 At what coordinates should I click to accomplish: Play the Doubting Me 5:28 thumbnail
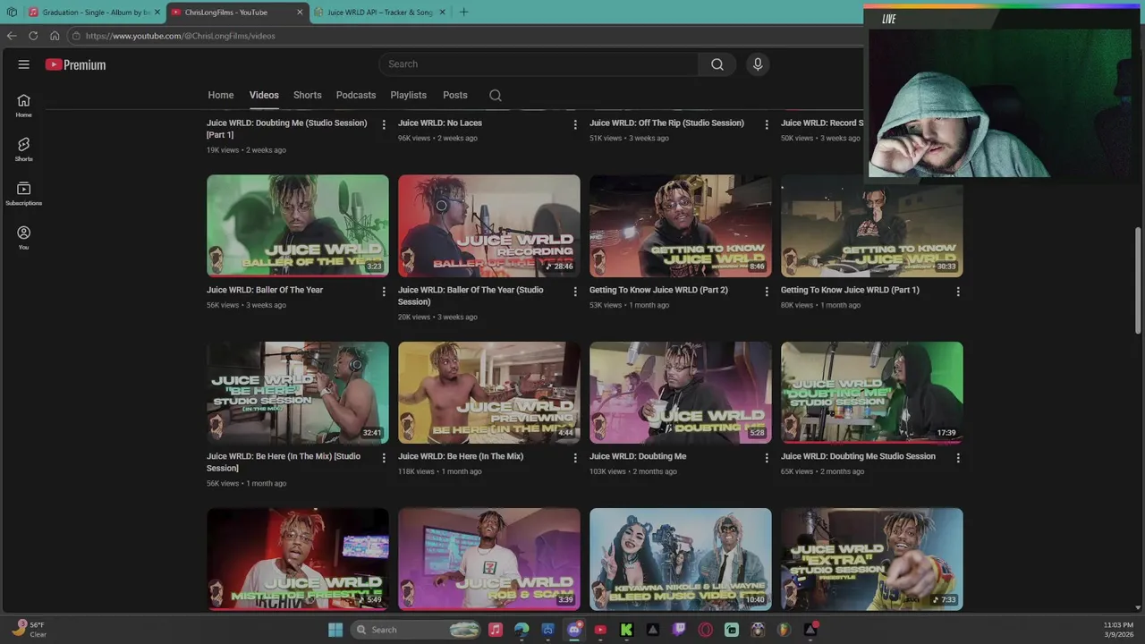point(681,393)
